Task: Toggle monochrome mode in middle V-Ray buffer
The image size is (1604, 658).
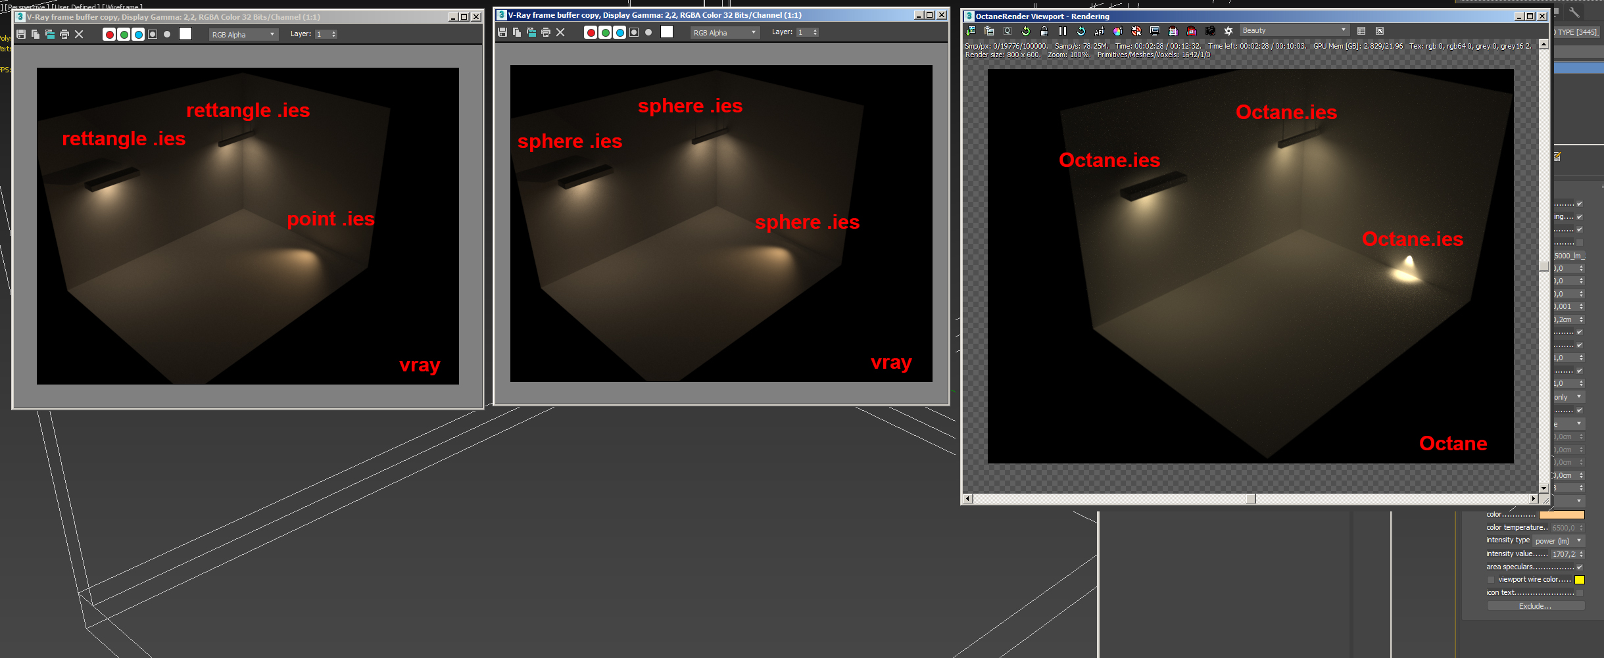Action: pos(648,32)
